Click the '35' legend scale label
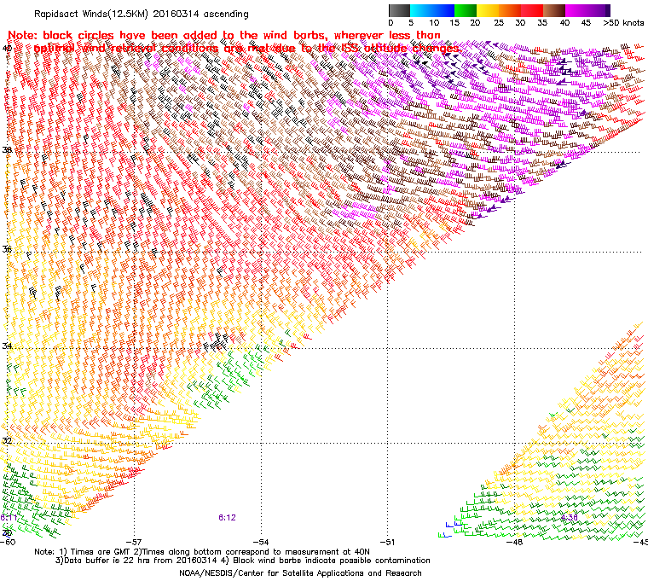The image size is (648, 587). 542,23
